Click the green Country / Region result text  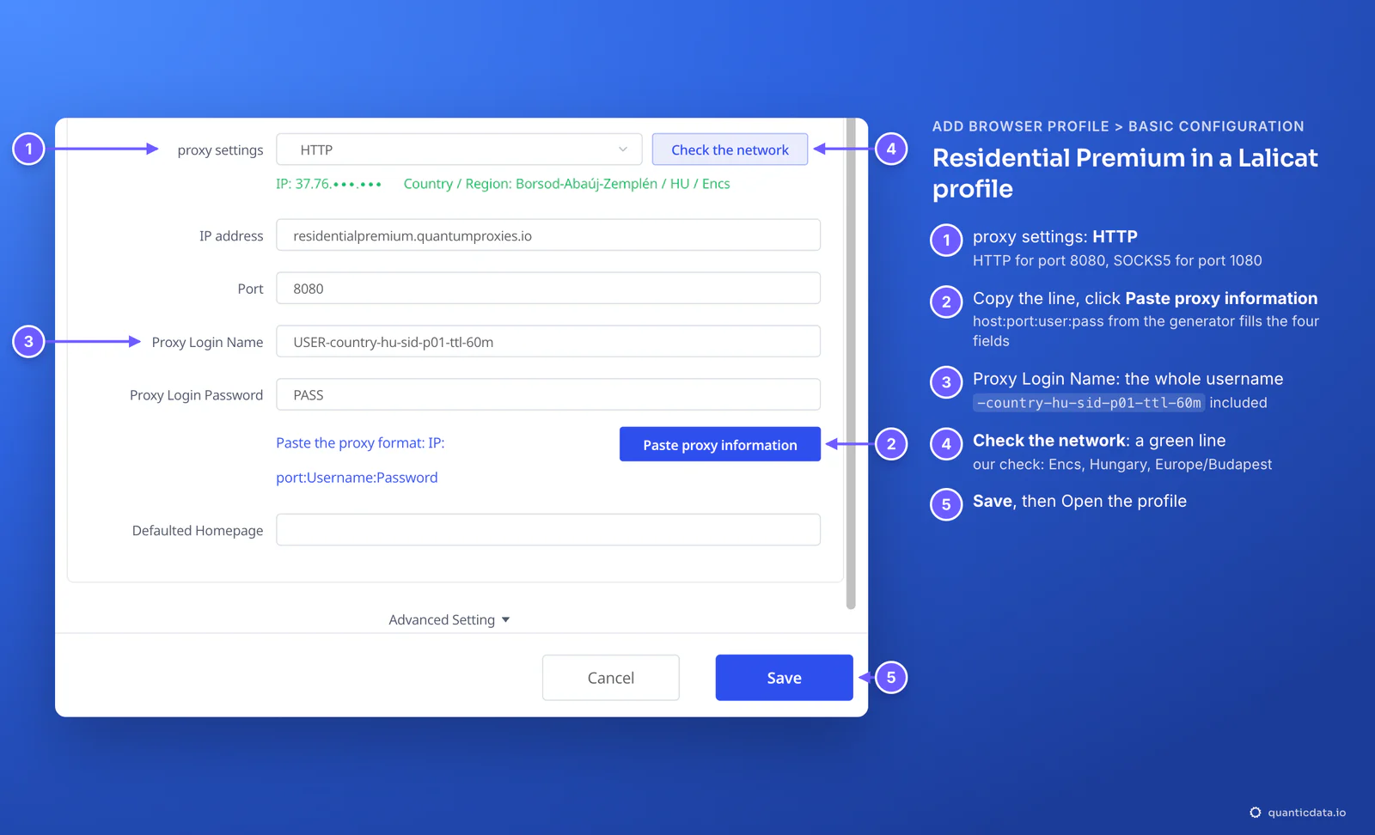[567, 184]
